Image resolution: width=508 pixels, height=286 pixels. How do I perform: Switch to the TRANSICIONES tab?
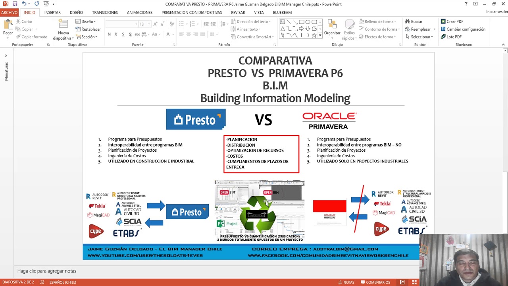[x=105, y=12]
